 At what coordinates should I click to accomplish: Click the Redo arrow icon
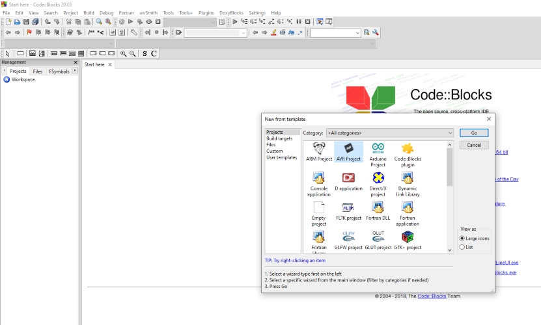tap(57, 21)
